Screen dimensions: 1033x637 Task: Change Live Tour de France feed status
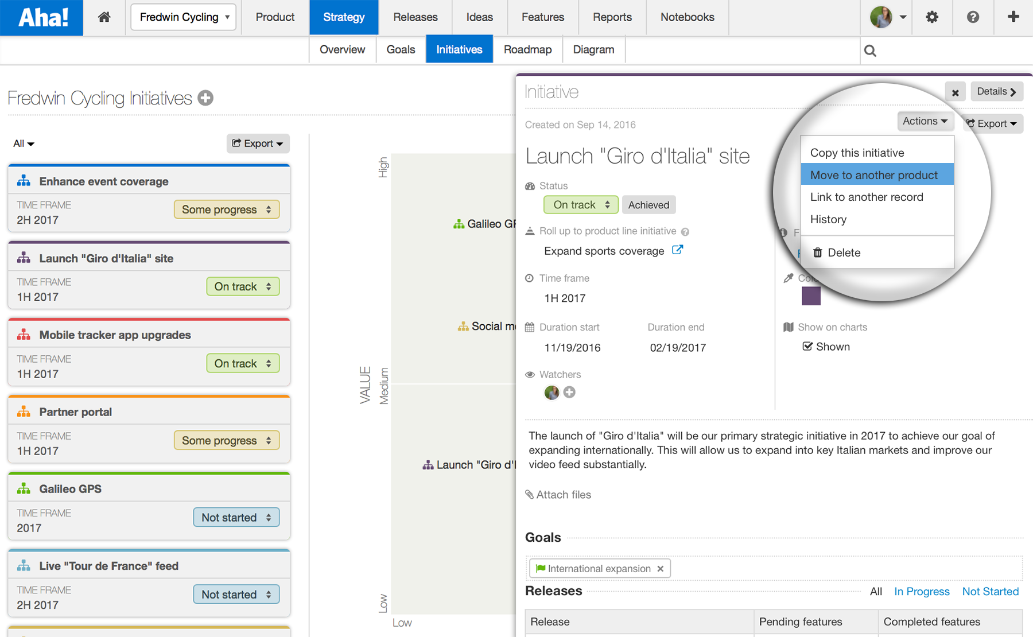tap(236, 594)
